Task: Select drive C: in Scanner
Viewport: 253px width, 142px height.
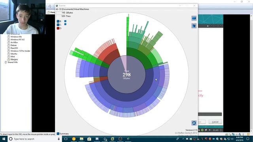Action: [x=59, y=25]
